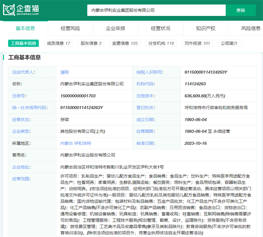Viewport: 263px width, 237px height.
Task: Click the company name in the 名称 row
Action: 92,84
